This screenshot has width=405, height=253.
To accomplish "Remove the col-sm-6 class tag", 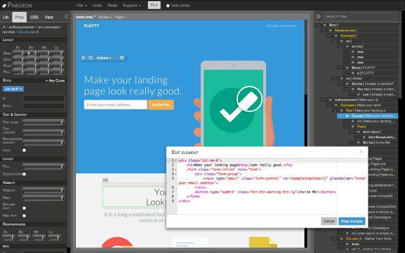I will [x=21, y=89].
